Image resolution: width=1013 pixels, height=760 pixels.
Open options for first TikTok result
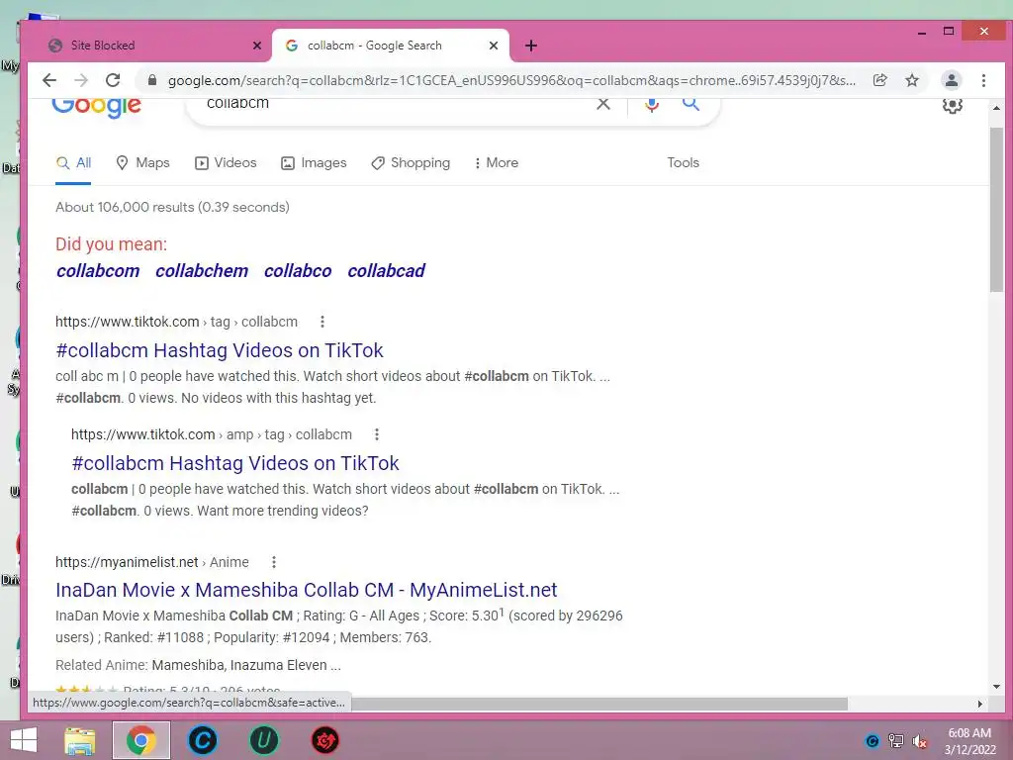pos(322,322)
